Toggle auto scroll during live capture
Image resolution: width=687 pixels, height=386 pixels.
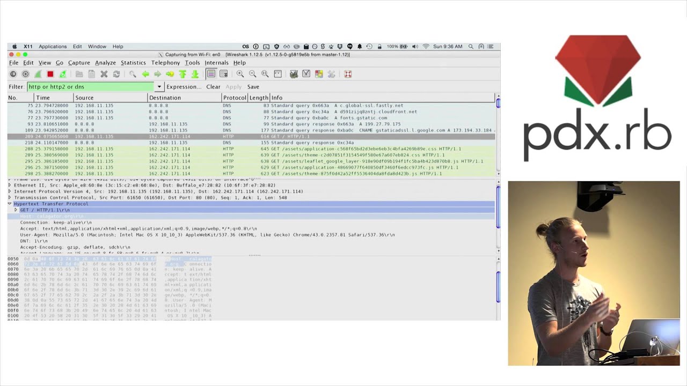point(224,74)
